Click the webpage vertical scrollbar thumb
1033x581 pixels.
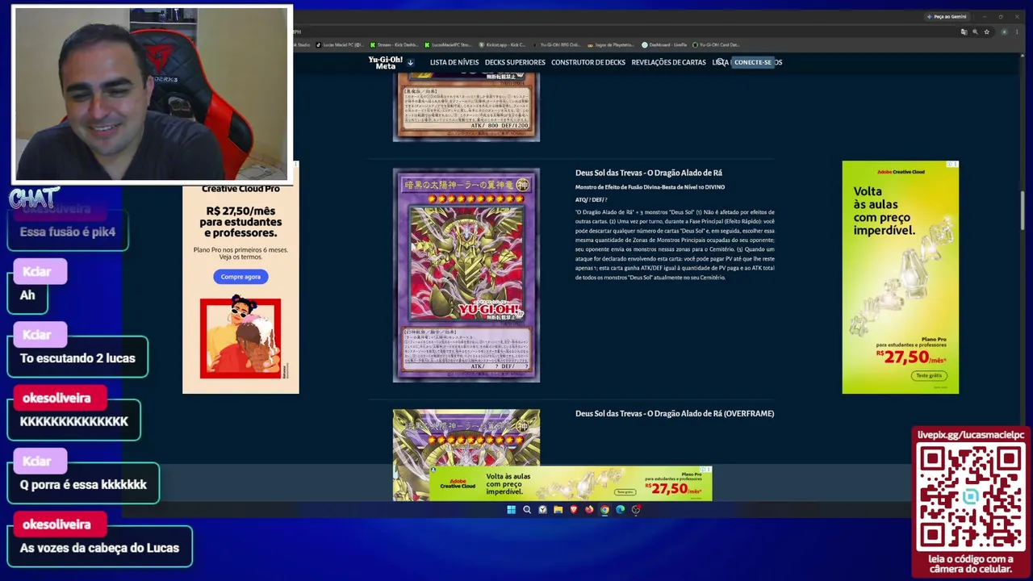1022,210
